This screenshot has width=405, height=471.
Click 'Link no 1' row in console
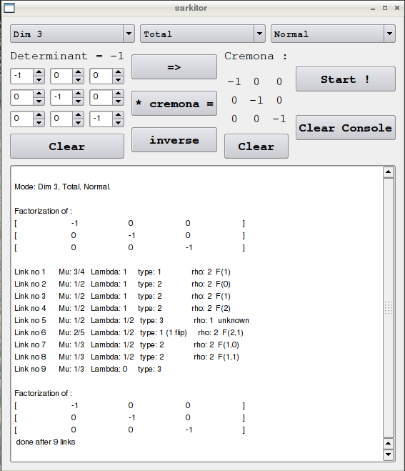[x=122, y=272]
